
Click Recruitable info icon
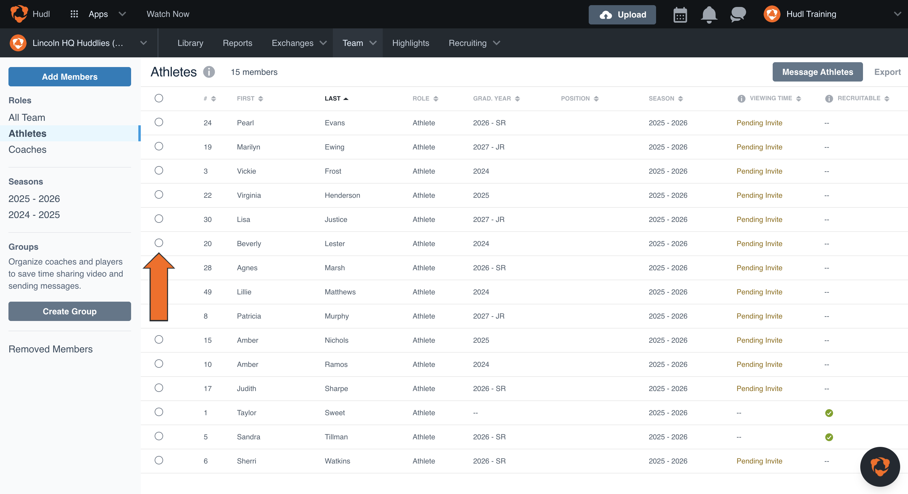(829, 99)
